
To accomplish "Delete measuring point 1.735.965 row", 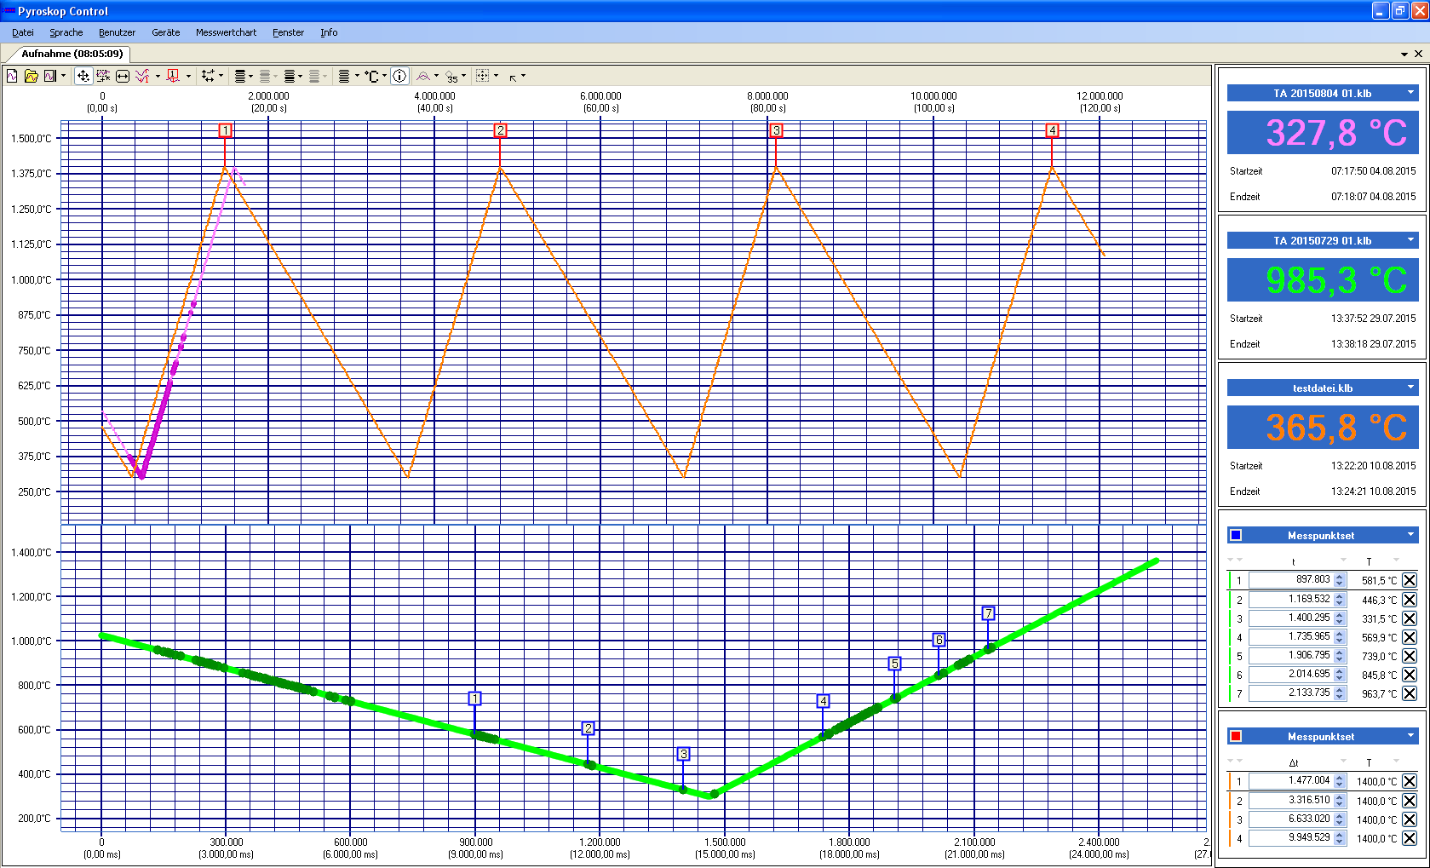I will (1410, 637).
